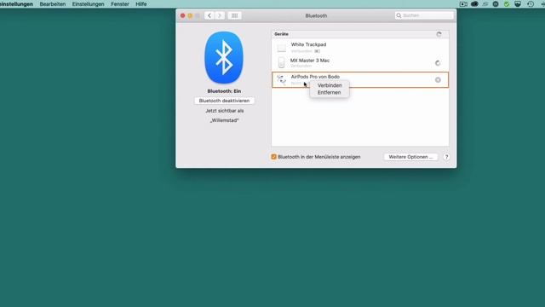Click the AirPods Pro device icon
545x307 pixels.
click(282, 79)
